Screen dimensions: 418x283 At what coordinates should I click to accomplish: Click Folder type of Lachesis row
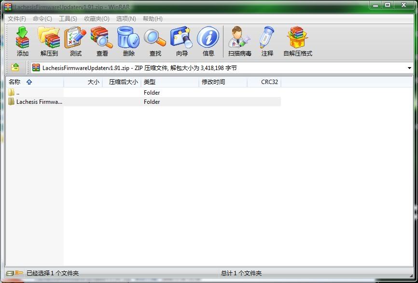click(x=152, y=101)
